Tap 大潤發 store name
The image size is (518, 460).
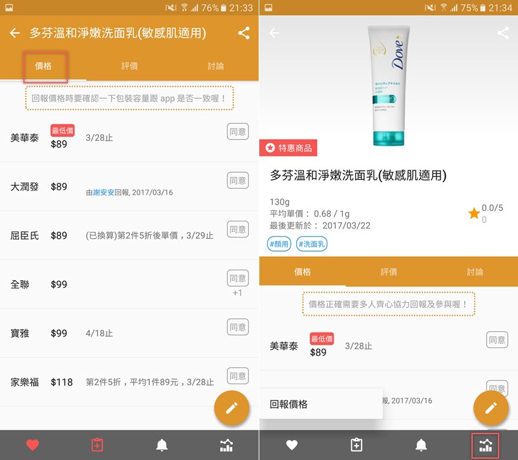[x=25, y=187]
